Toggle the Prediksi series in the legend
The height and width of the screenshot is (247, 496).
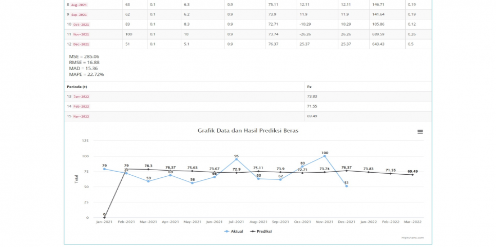261,231
